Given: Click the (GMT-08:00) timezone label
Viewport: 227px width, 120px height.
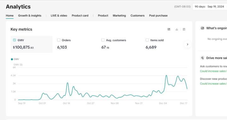Looking at the screenshot, I should (x=183, y=7).
